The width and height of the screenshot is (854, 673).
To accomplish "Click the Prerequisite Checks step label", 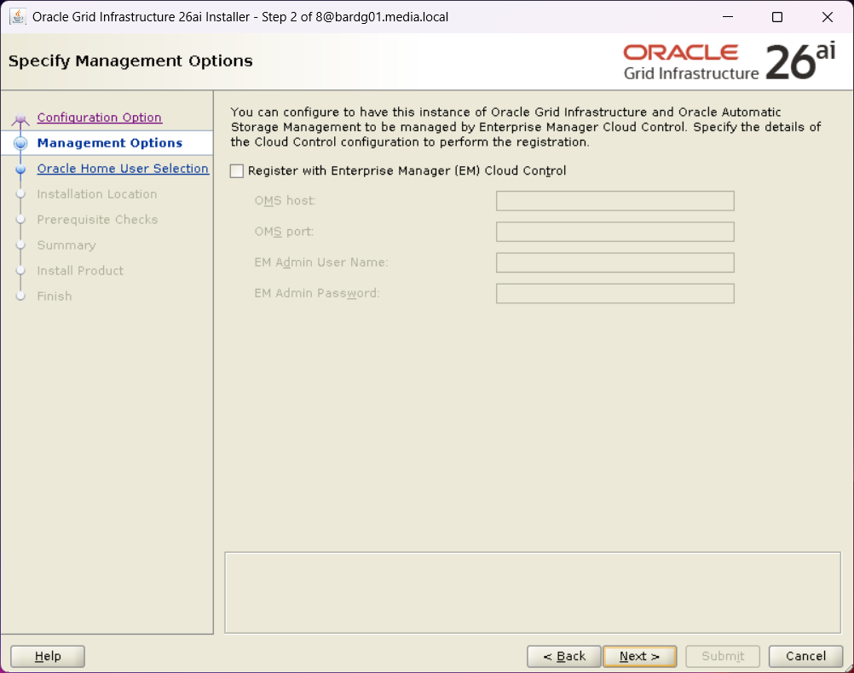I will tap(97, 220).
